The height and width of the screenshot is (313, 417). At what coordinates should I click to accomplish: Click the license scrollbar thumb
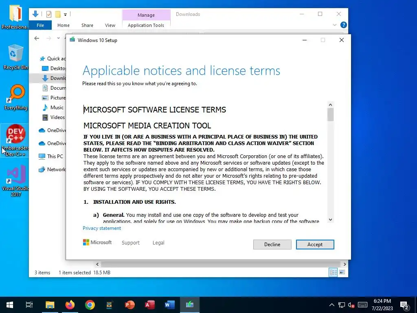click(x=330, y=115)
